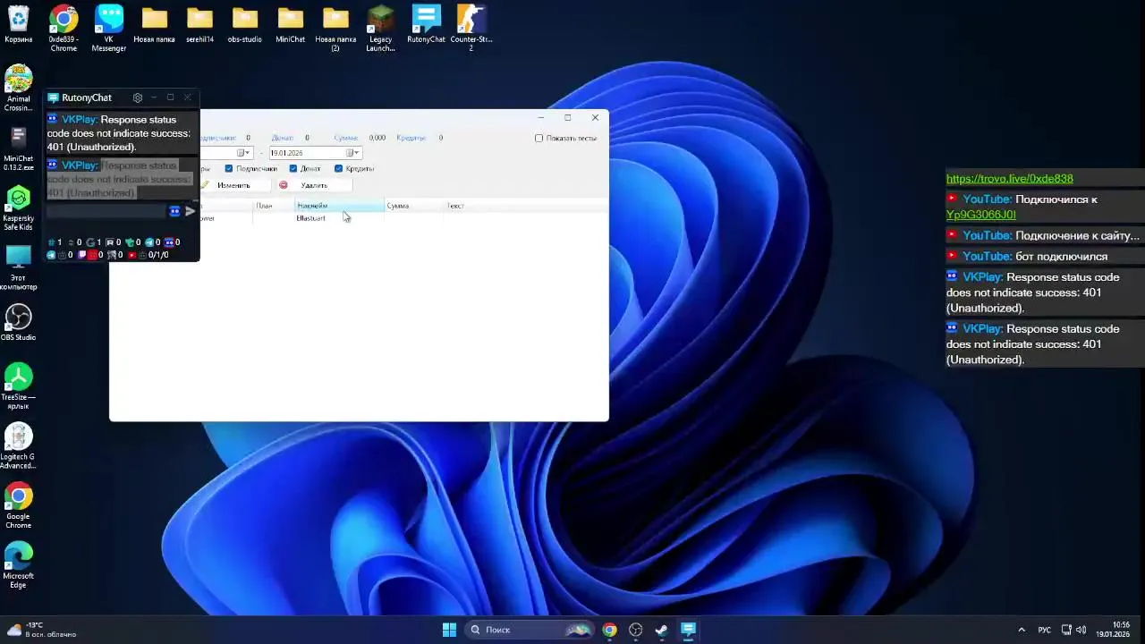Select the first Новая папка folder icon

154,26
